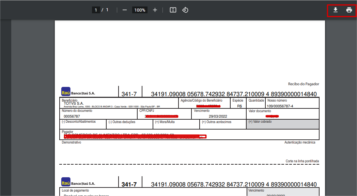Select Nosso número value 109/00056787-4

(280, 106)
